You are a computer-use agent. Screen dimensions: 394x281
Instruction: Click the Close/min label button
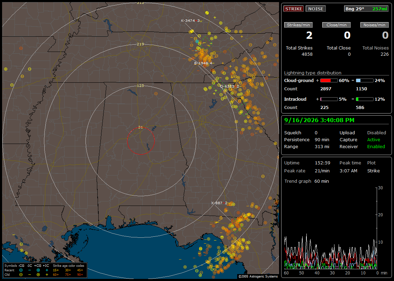pyautogui.click(x=337, y=25)
